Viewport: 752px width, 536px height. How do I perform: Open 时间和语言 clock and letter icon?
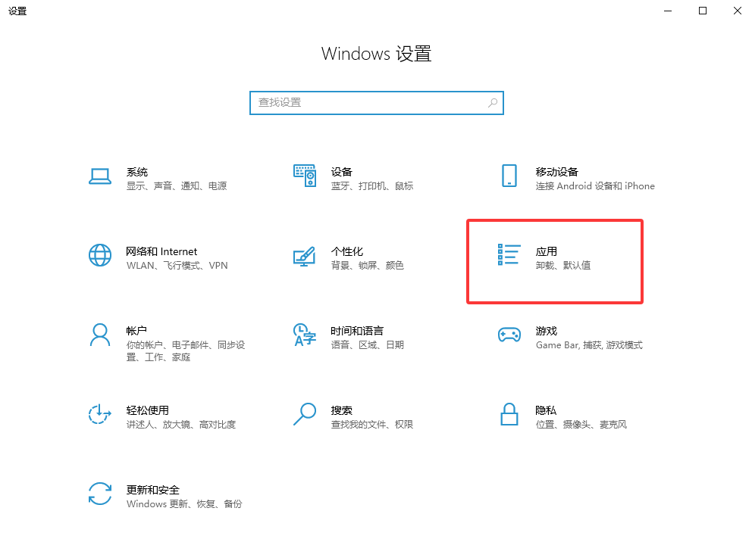pyautogui.click(x=304, y=335)
